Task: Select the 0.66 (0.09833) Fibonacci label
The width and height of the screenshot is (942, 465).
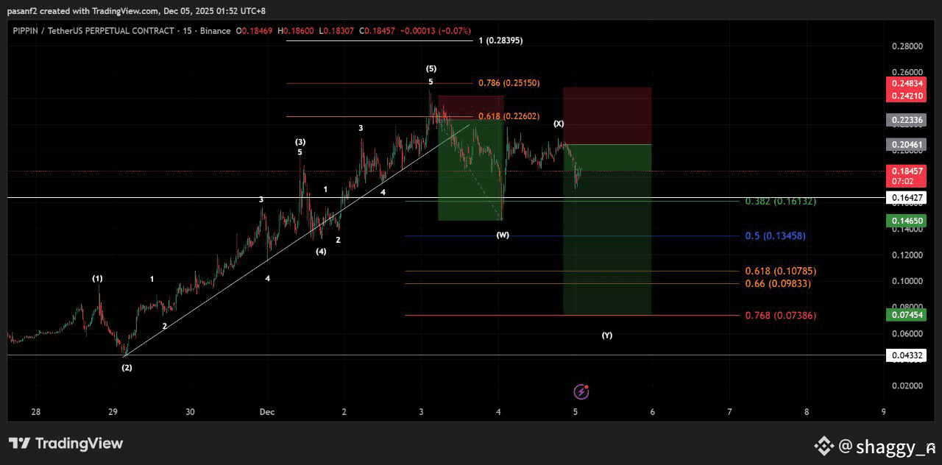Action: (x=777, y=283)
